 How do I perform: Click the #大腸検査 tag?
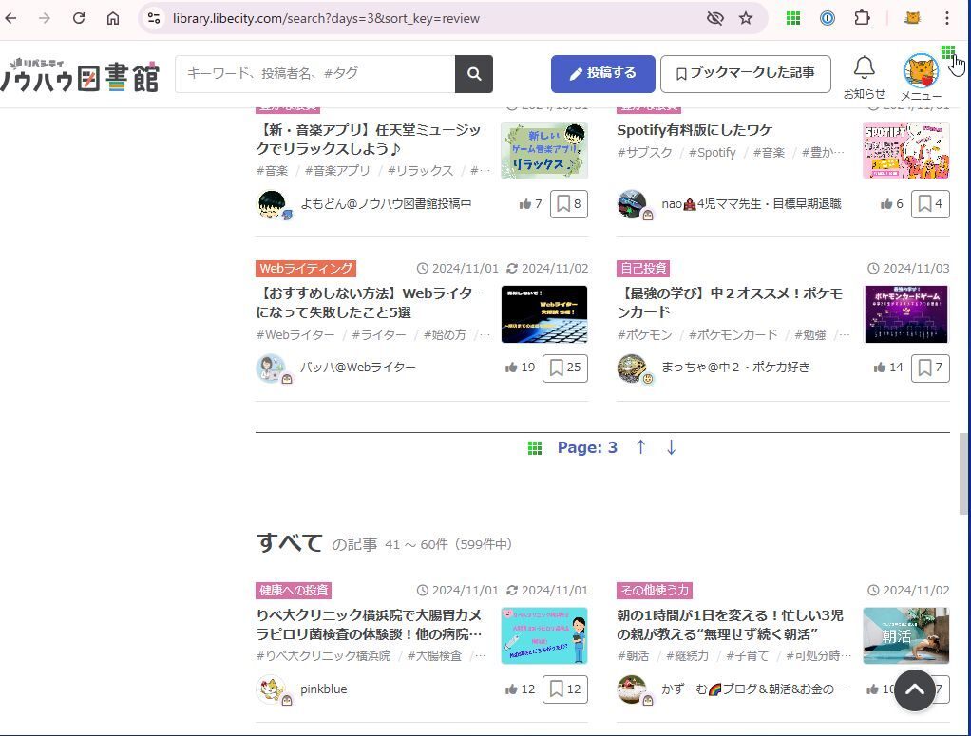click(435, 655)
